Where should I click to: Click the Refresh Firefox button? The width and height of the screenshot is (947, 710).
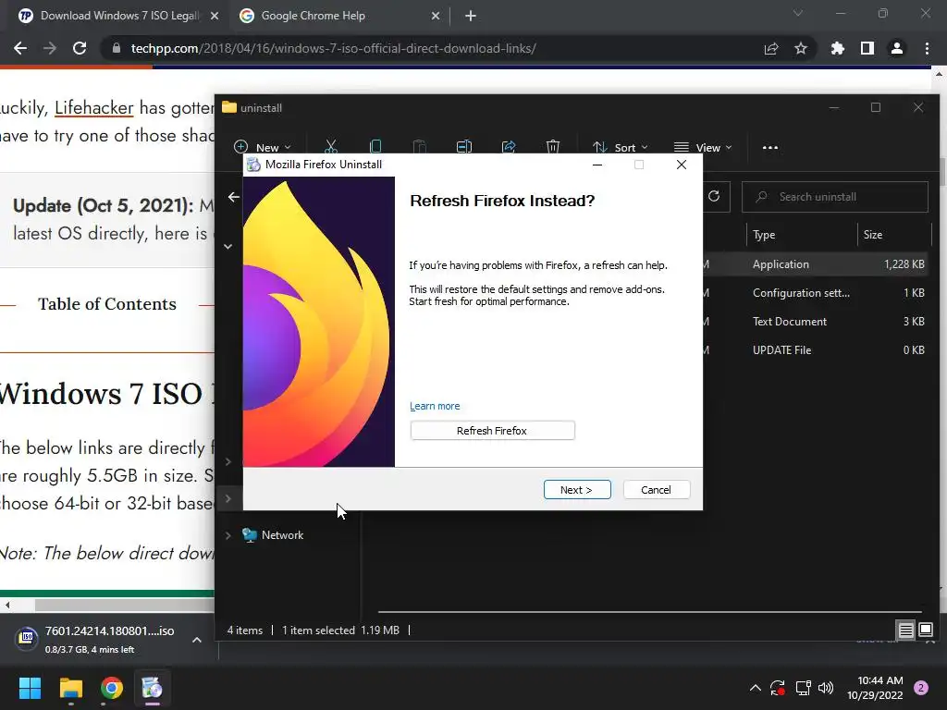coord(492,431)
